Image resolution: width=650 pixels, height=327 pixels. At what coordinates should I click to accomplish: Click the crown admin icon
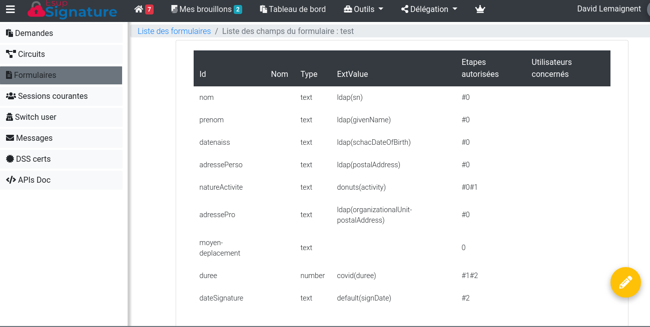click(480, 9)
